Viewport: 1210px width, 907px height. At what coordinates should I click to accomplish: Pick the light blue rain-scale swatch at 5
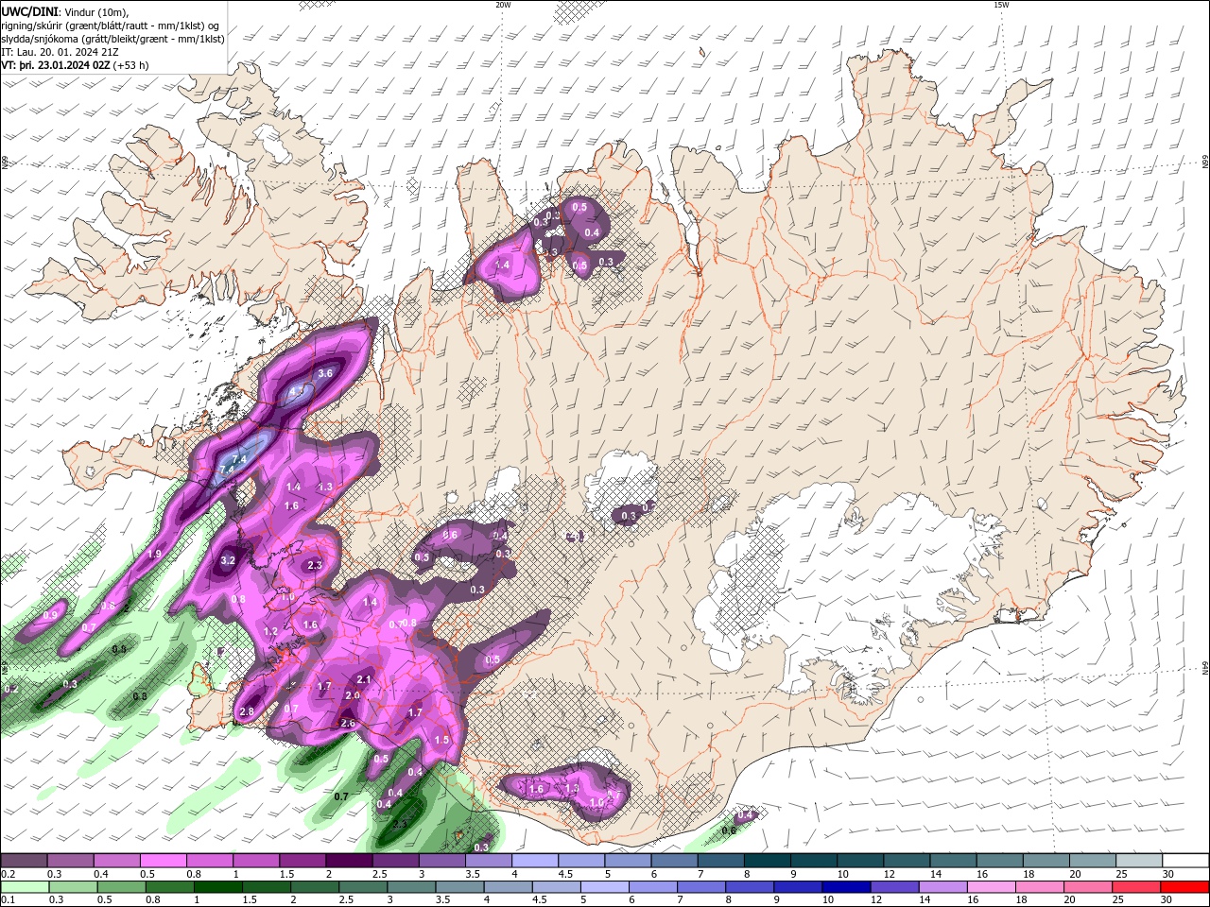[605, 886]
